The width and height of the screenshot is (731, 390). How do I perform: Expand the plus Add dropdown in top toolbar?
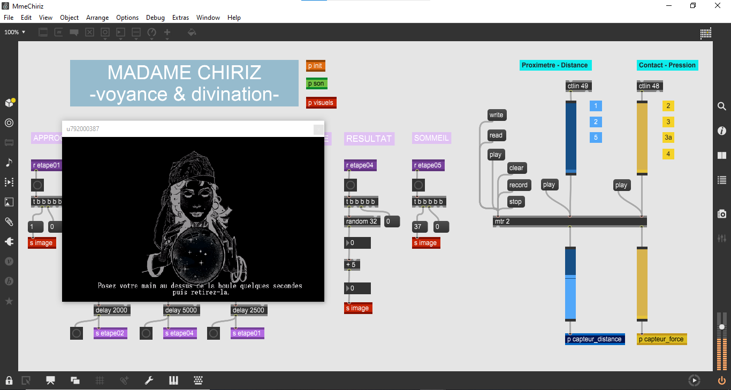tap(167, 33)
